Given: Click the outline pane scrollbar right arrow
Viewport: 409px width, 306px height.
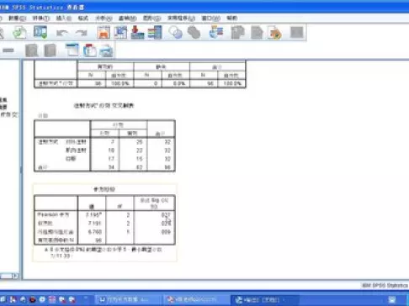Looking at the screenshot, I should tap(15, 276).
